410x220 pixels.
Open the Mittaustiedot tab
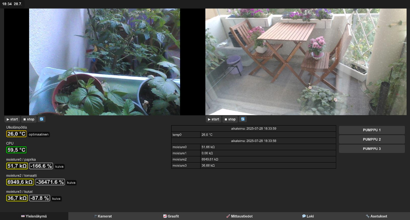[x=239, y=216]
